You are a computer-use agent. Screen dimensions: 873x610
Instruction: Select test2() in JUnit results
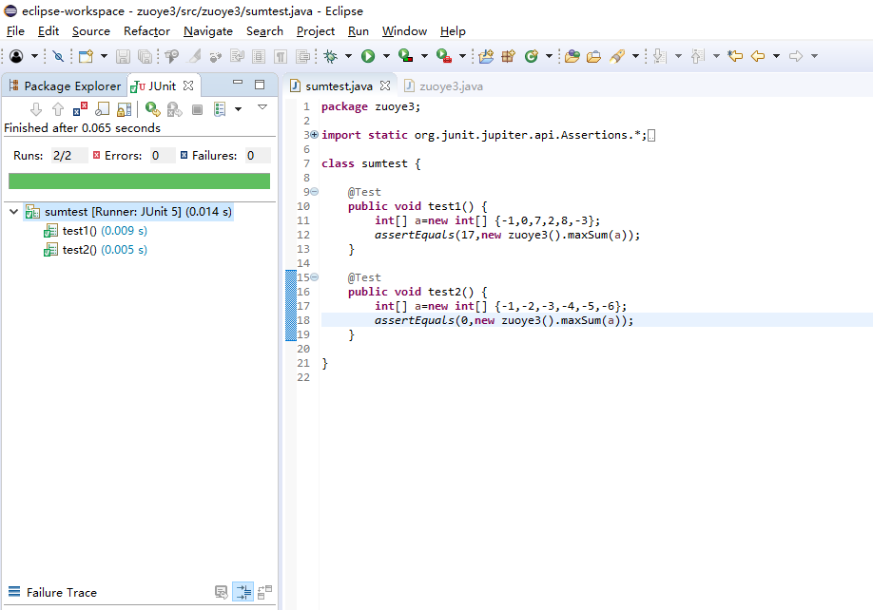pos(79,250)
